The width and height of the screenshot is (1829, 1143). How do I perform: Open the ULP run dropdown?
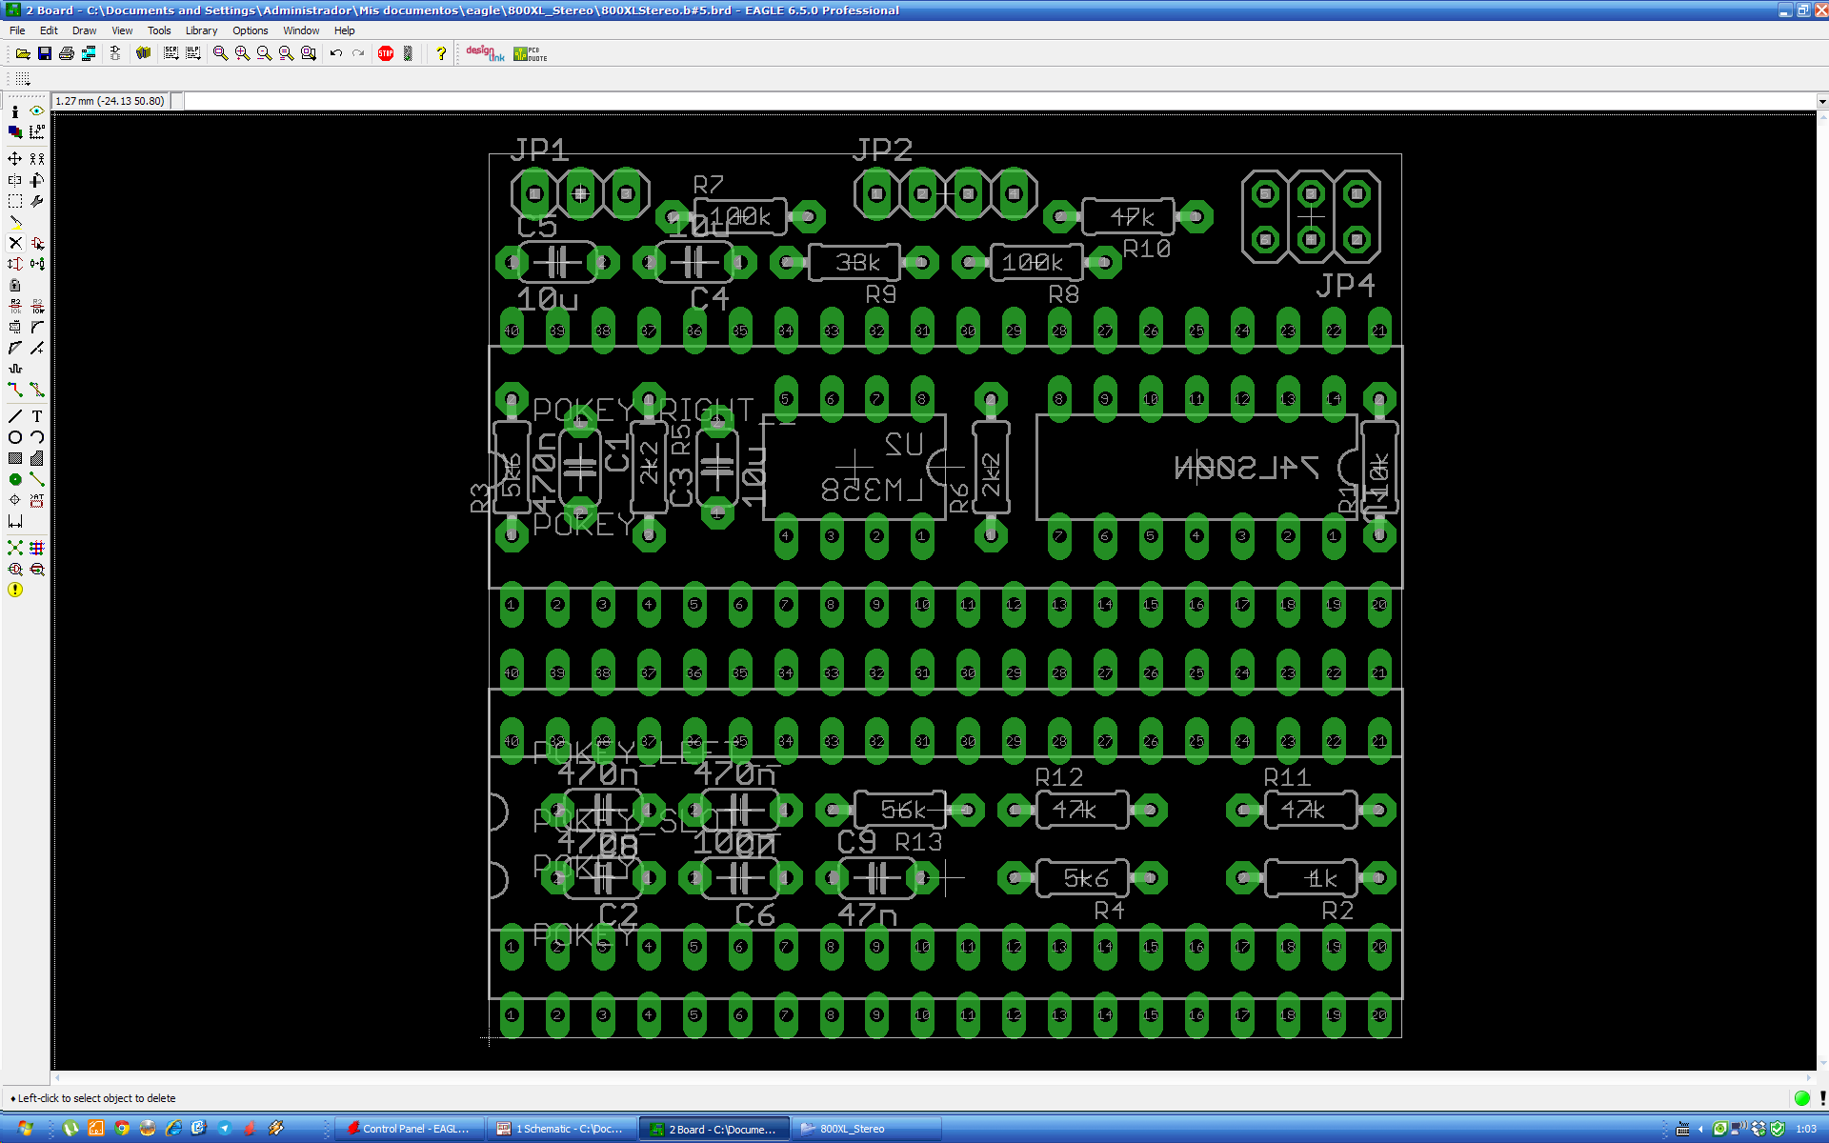click(193, 53)
